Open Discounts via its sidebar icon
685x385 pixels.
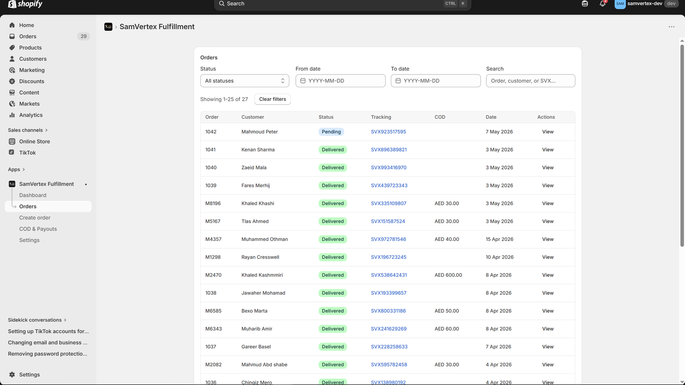click(x=12, y=81)
